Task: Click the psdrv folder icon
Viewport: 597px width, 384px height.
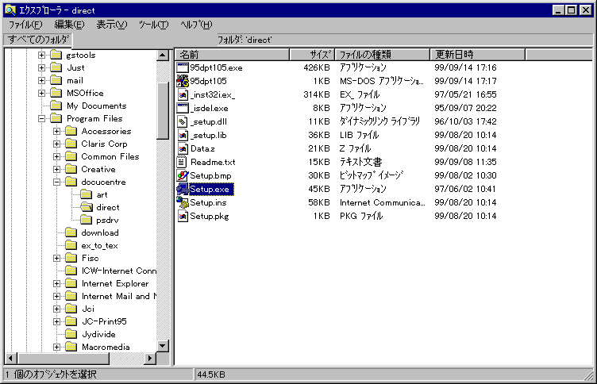Action: pyautogui.click(x=87, y=220)
